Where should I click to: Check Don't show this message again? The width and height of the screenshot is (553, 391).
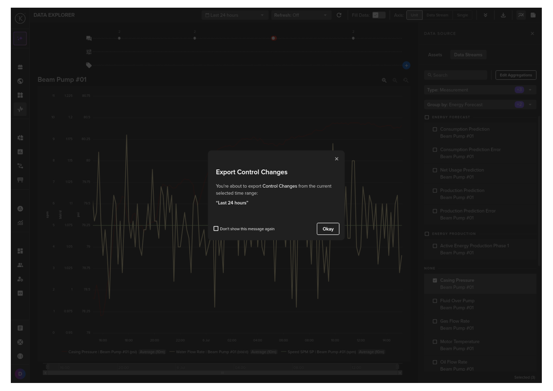click(x=216, y=229)
